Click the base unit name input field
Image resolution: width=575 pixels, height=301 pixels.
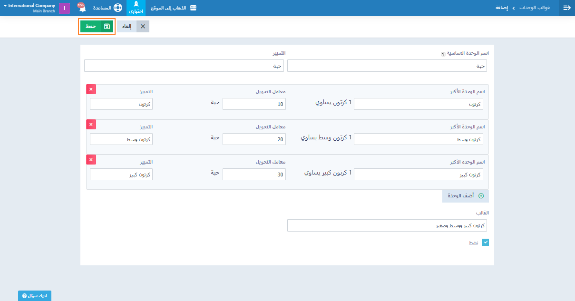(x=387, y=66)
